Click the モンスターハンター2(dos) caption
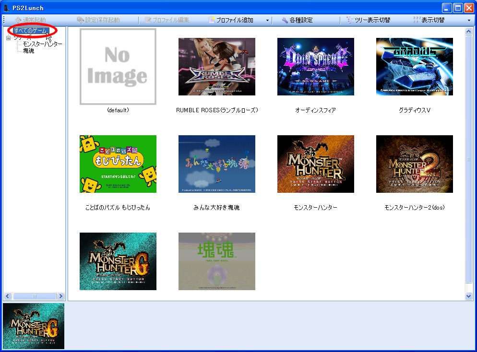Image resolution: width=477 pixels, height=352 pixels. [x=415, y=207]
